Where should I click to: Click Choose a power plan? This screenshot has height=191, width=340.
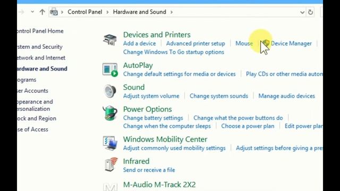click(248, 126)
